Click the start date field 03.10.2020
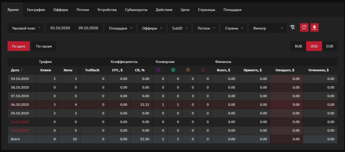 click(60, 28)
